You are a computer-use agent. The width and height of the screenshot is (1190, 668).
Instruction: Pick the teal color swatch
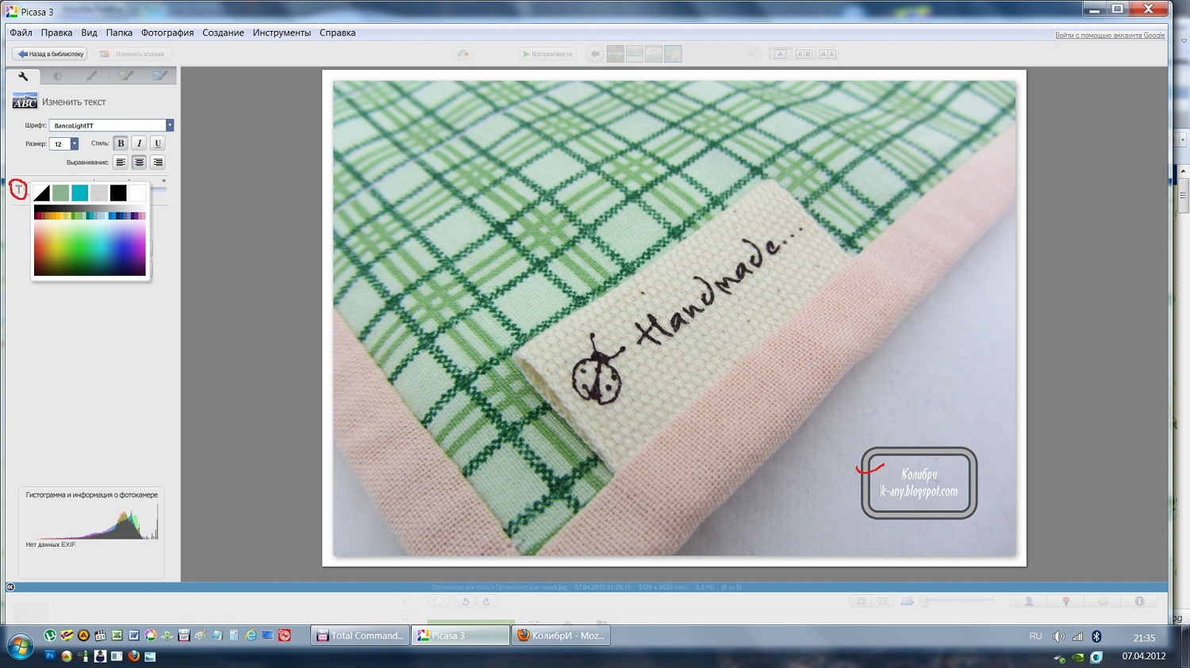coord(80,193)
